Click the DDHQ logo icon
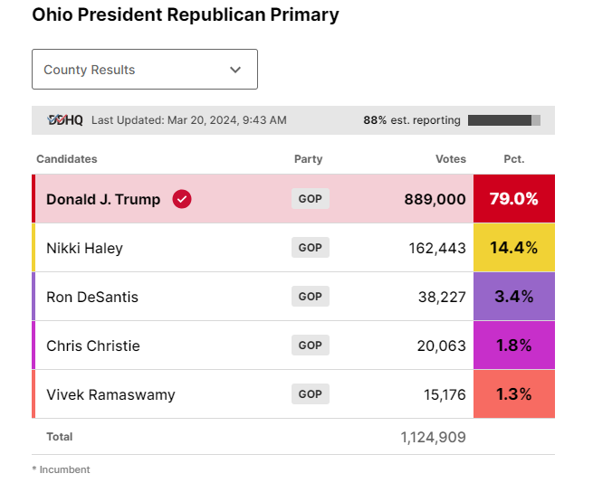The width and height of the screenshot is (593, 483). [x=64, y=120]
